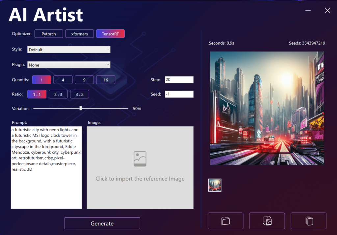
Task: Open the Style dropdown
Action: coord(68,49)
